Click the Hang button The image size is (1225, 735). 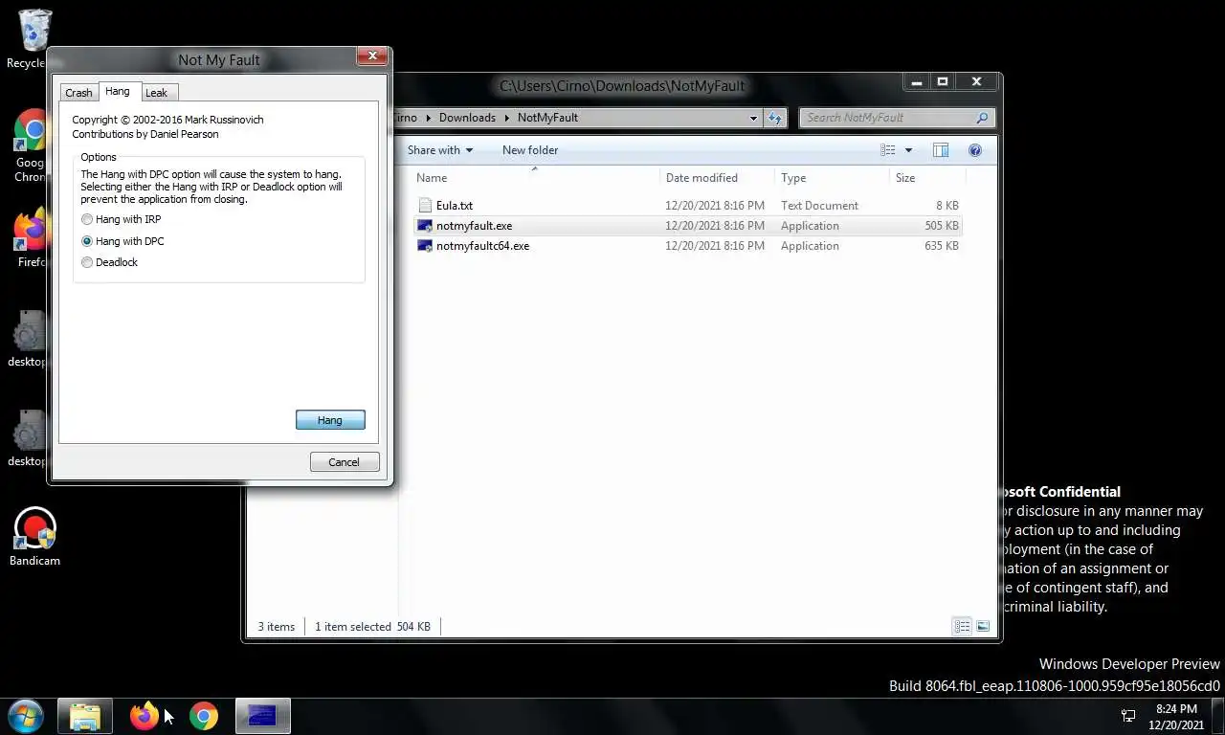(x=330, y=420)
